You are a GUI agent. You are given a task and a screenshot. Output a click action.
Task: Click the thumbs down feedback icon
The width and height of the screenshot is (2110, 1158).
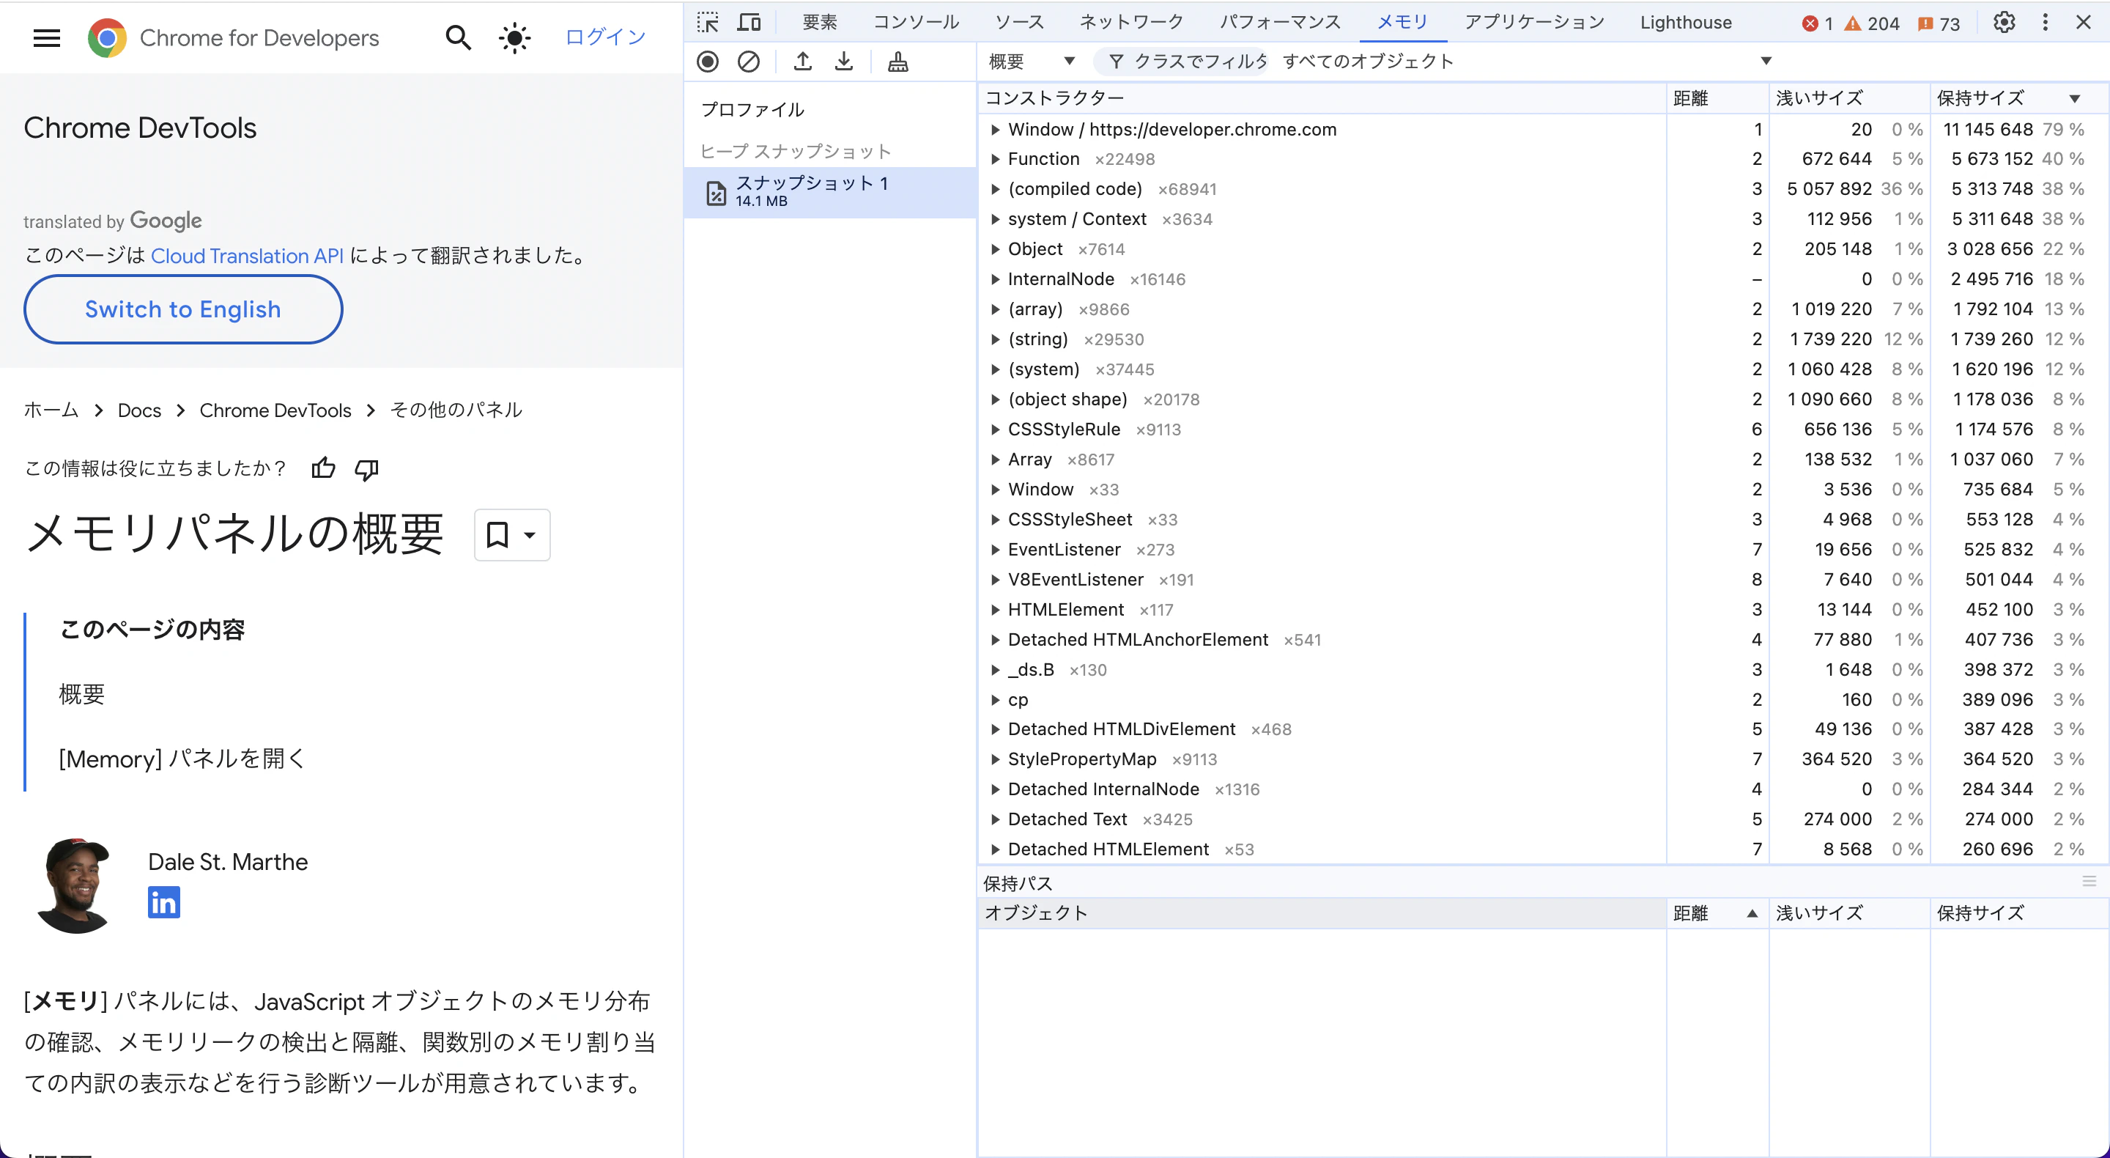click(x=366, y=469)
